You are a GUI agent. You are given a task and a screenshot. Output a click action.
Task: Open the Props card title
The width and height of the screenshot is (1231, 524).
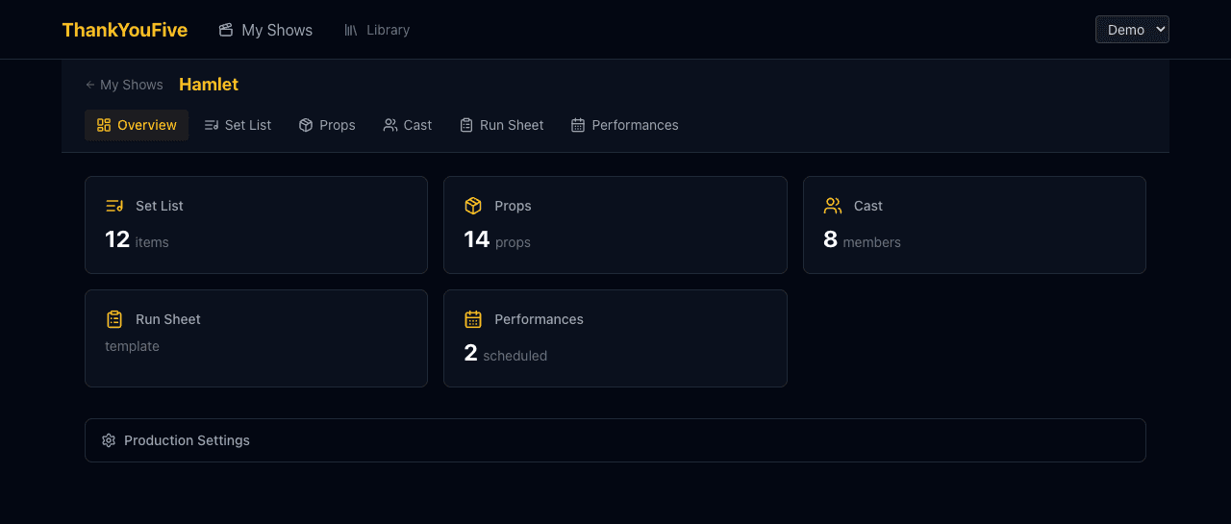[x=513, y=206]
